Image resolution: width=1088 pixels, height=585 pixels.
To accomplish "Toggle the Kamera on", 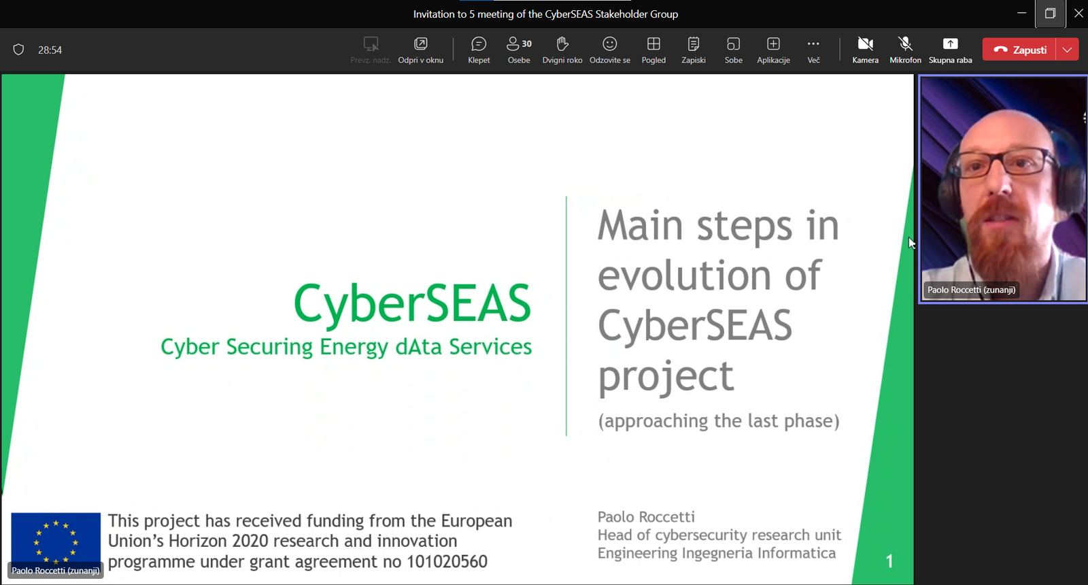I will click(x=865, y=50).
